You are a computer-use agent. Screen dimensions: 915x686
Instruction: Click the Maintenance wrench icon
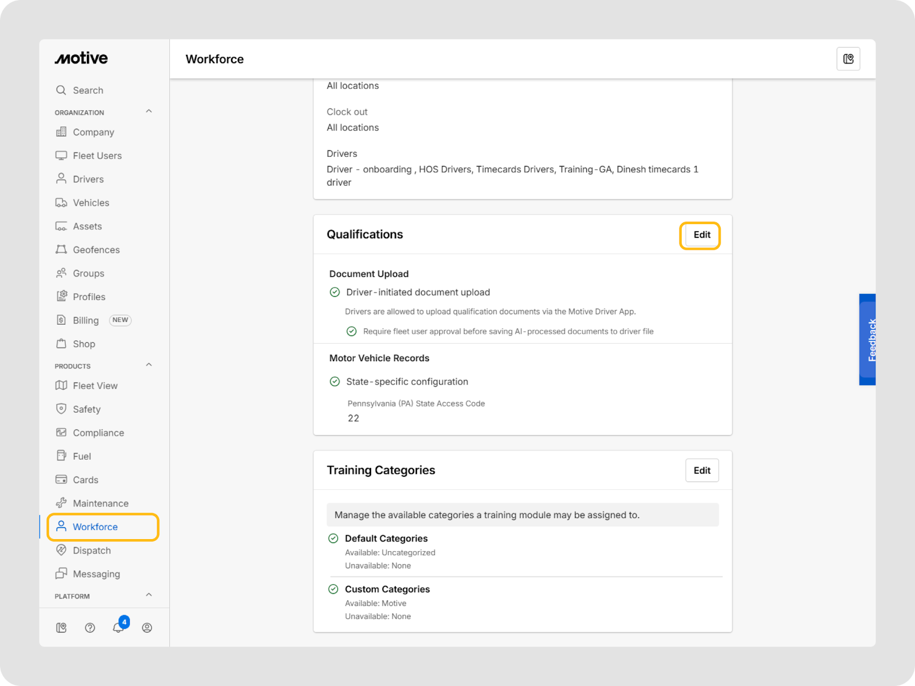[61, 503]
